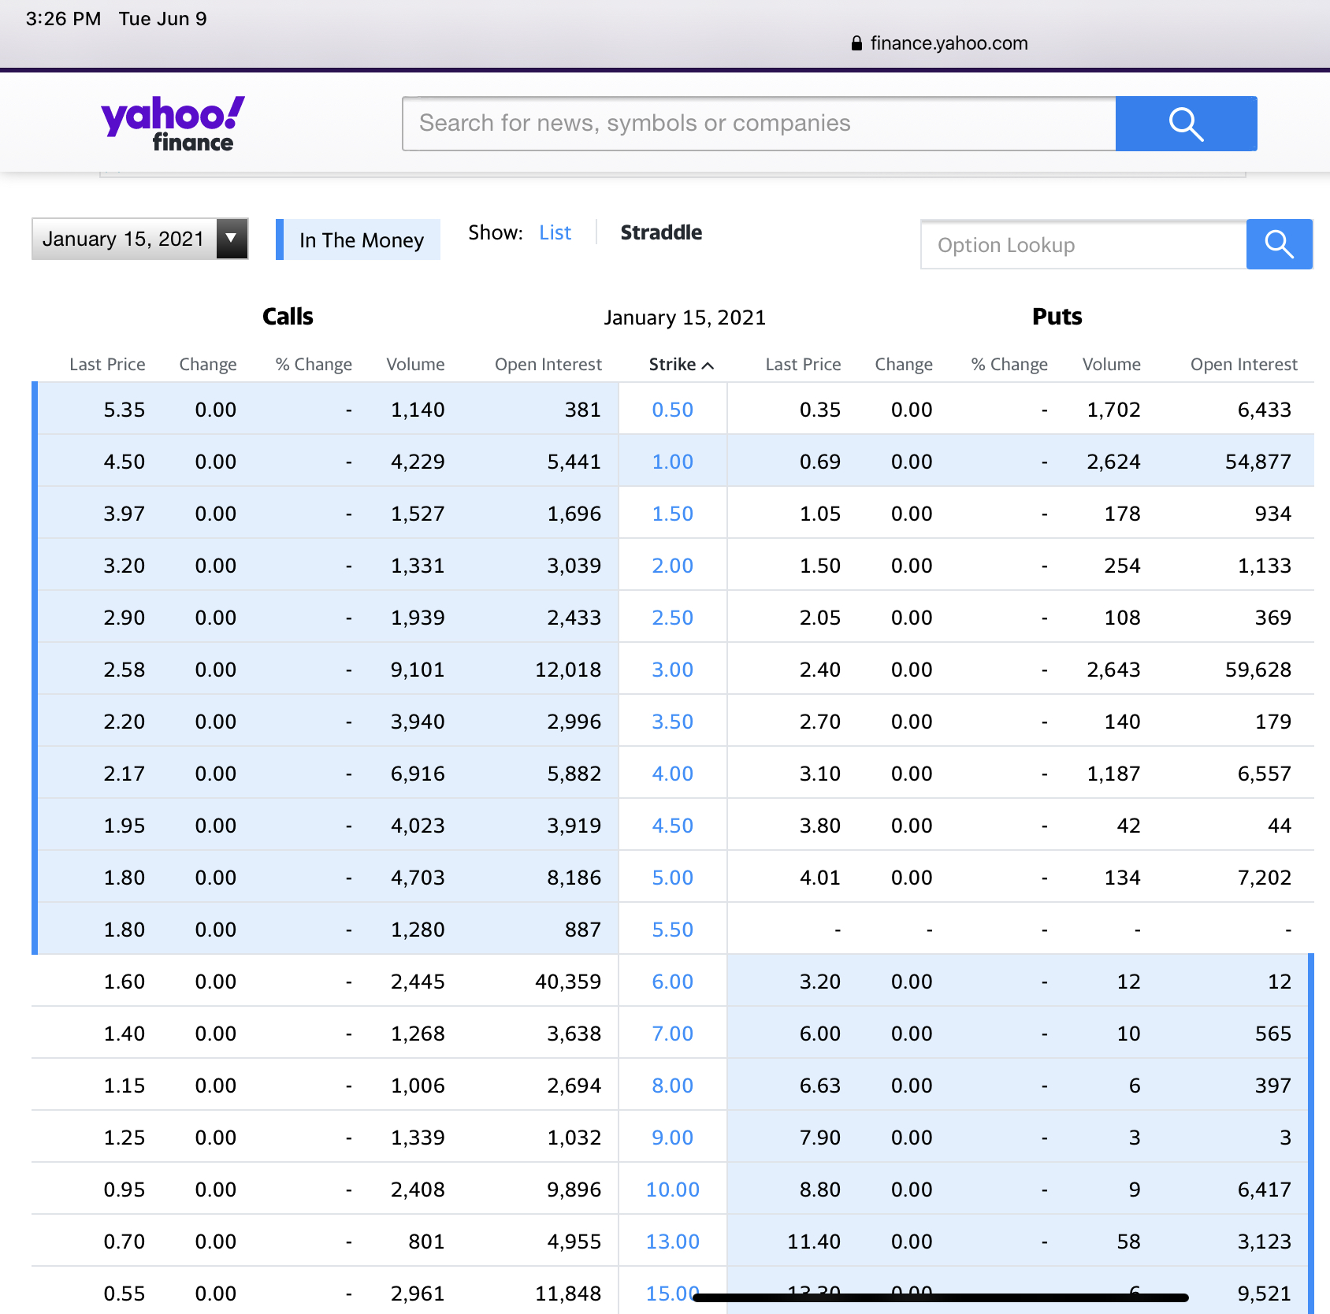Screen dimensions: 1330x1314
Task: Select the Straddle view
Action: click(x=660, y=233)
